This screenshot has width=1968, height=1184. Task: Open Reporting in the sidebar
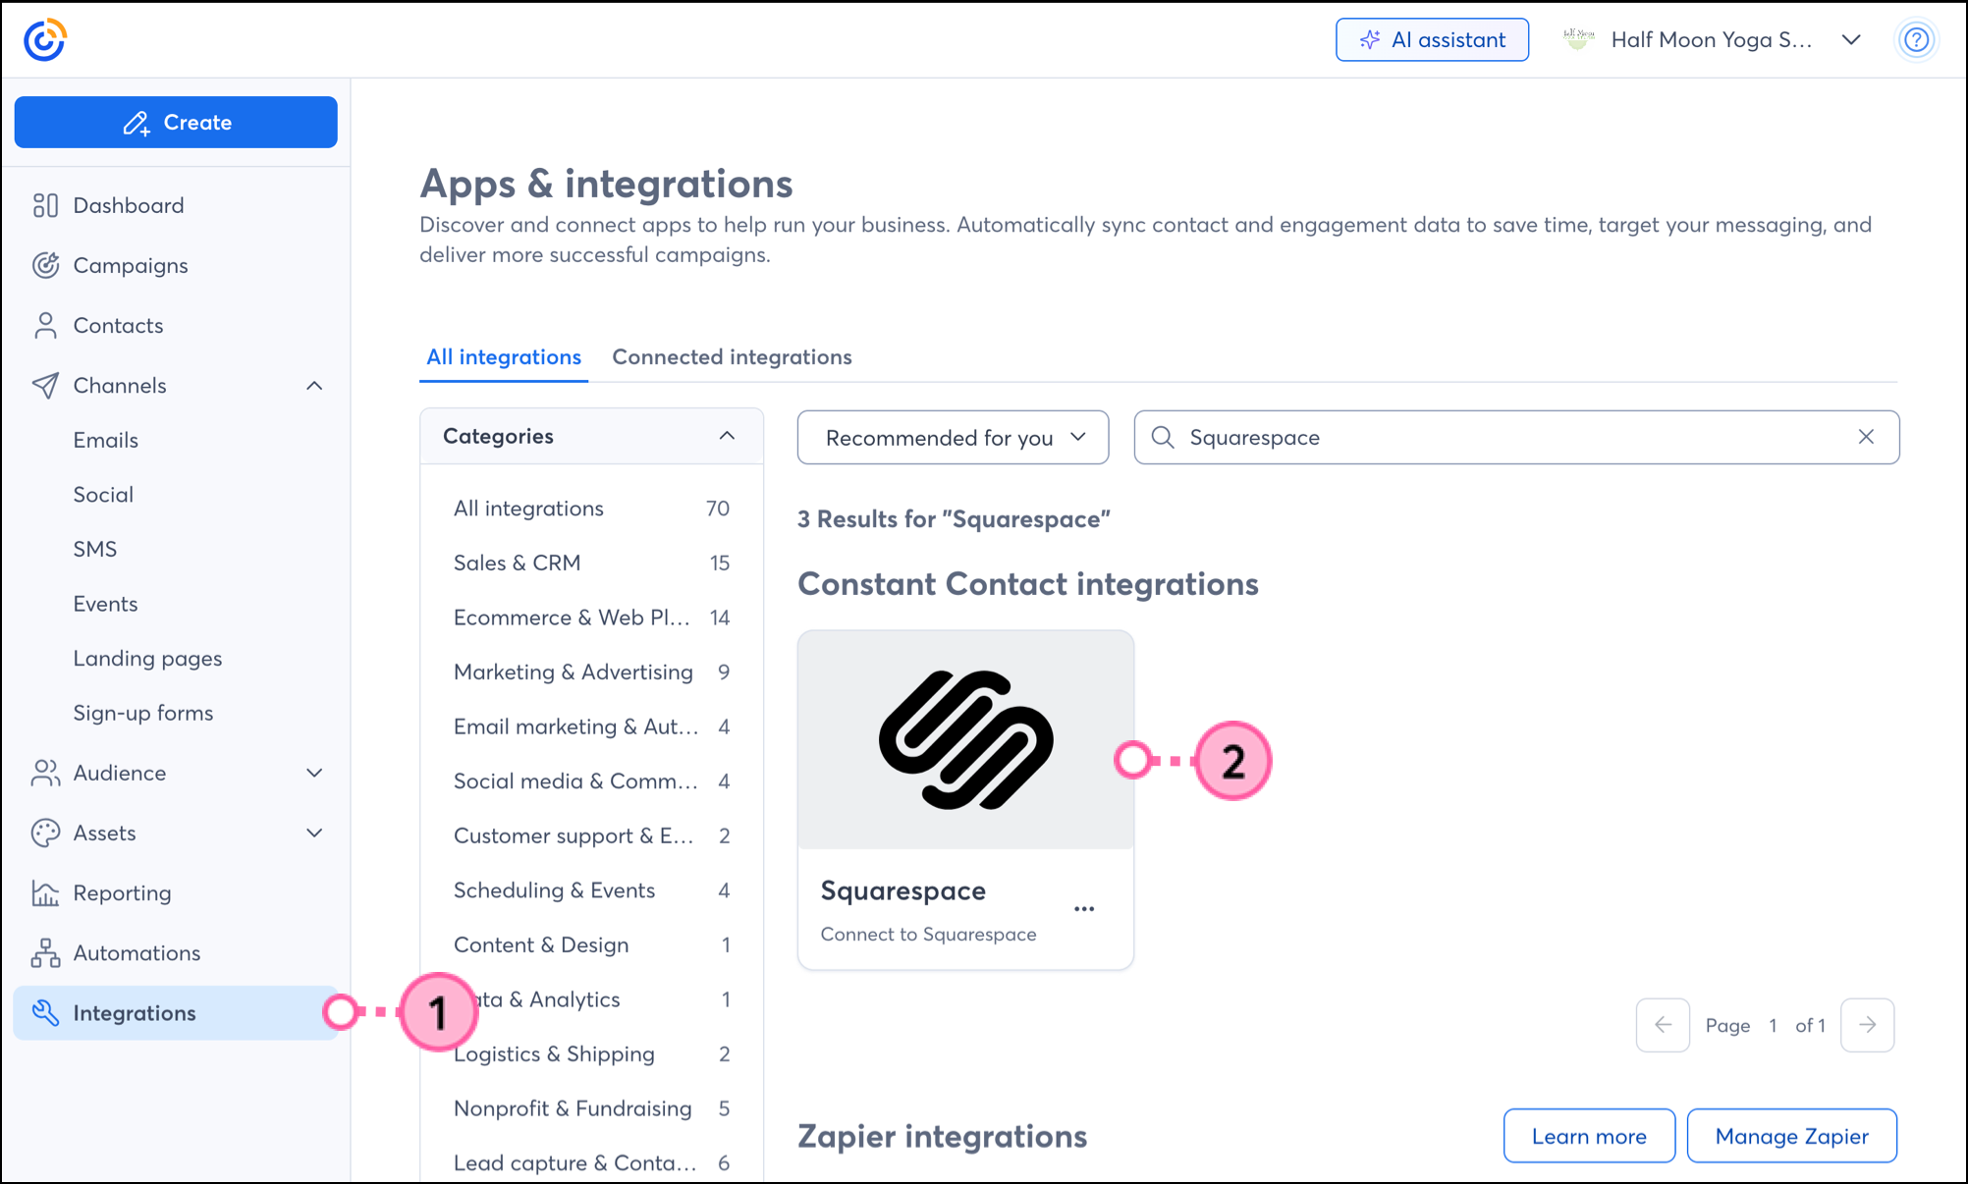(x=122, y=893)
